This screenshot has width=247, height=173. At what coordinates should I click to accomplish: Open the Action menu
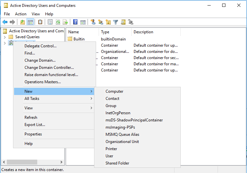coord(21,14)
